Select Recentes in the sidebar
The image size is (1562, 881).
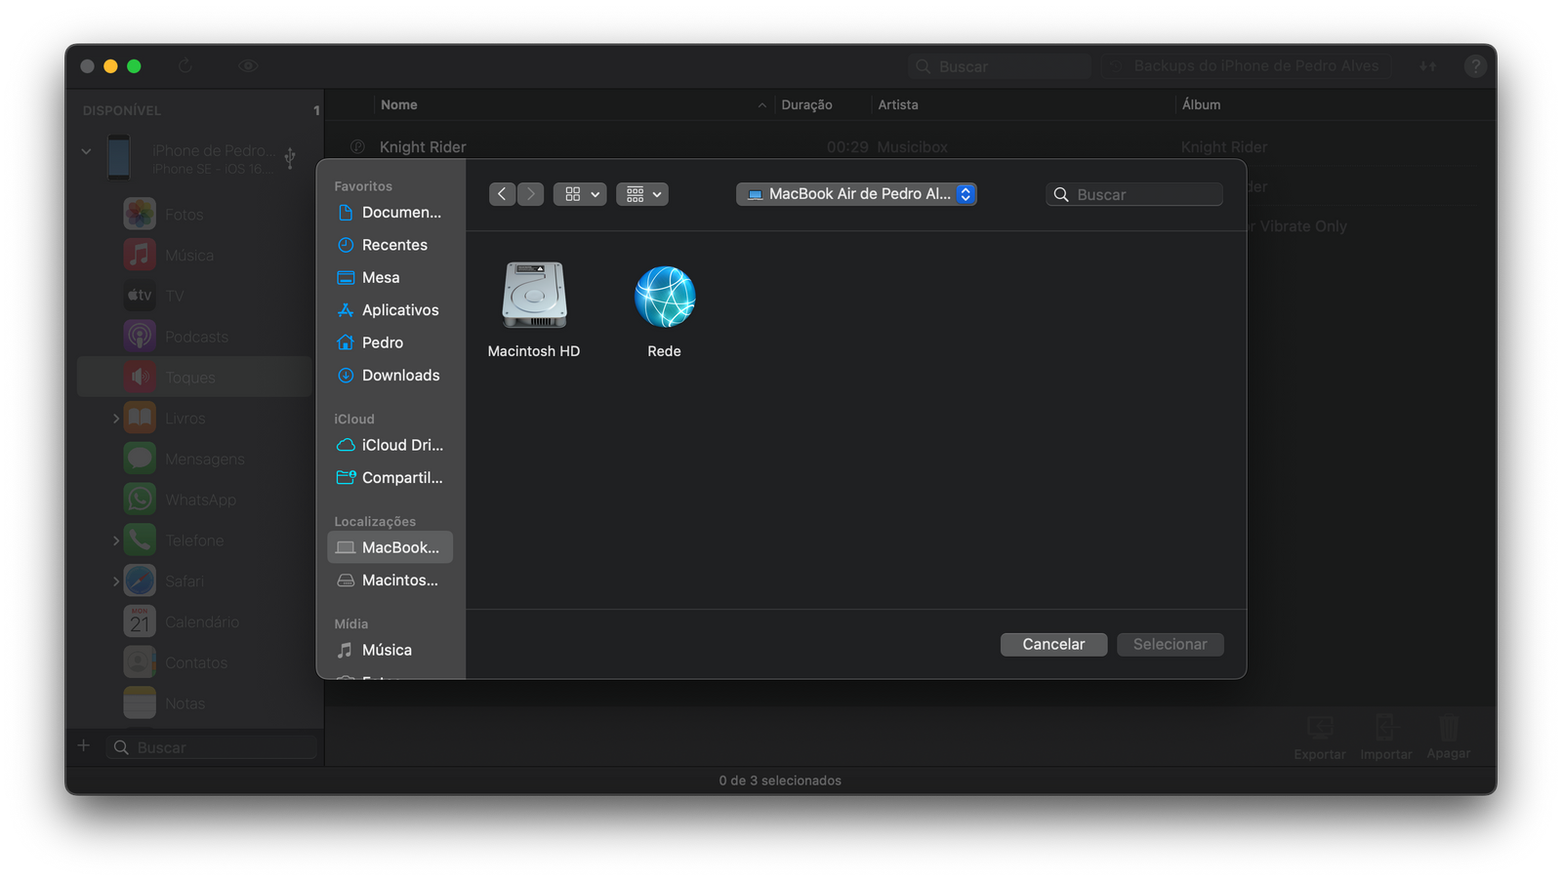coord(394,245)
